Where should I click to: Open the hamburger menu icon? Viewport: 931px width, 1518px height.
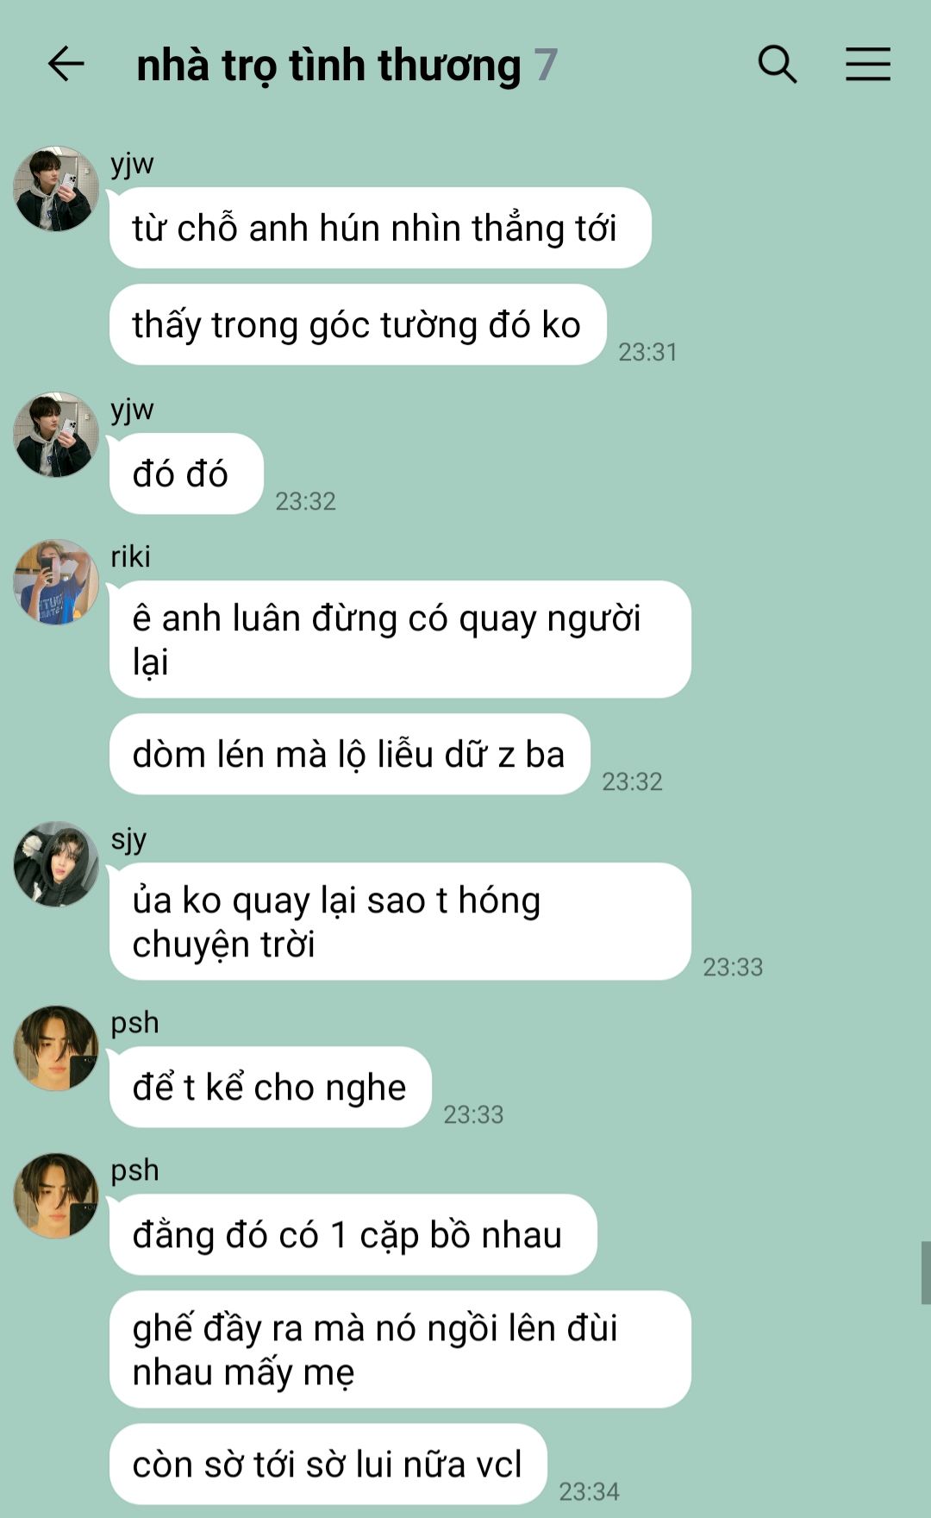[867, 65]
